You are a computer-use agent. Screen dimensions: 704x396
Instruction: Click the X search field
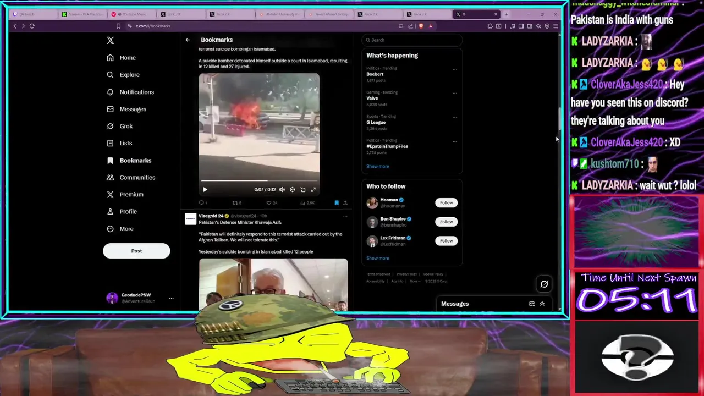coord(412,40)
